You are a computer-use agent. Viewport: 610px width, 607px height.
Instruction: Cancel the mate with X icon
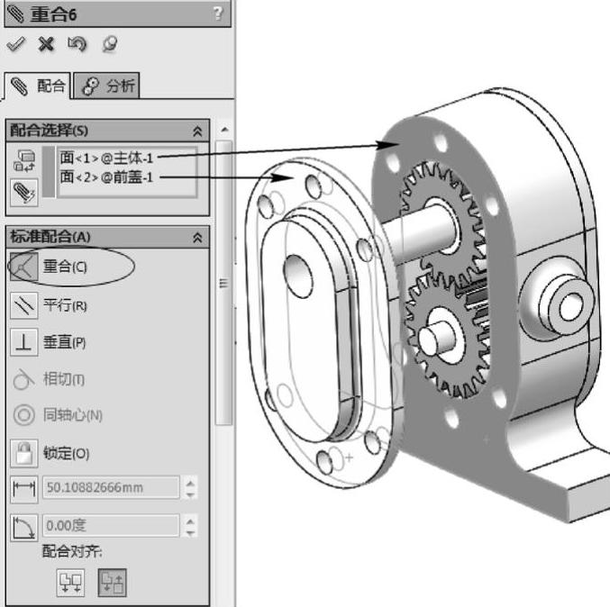pyautogui.click(x=46, y=44)
